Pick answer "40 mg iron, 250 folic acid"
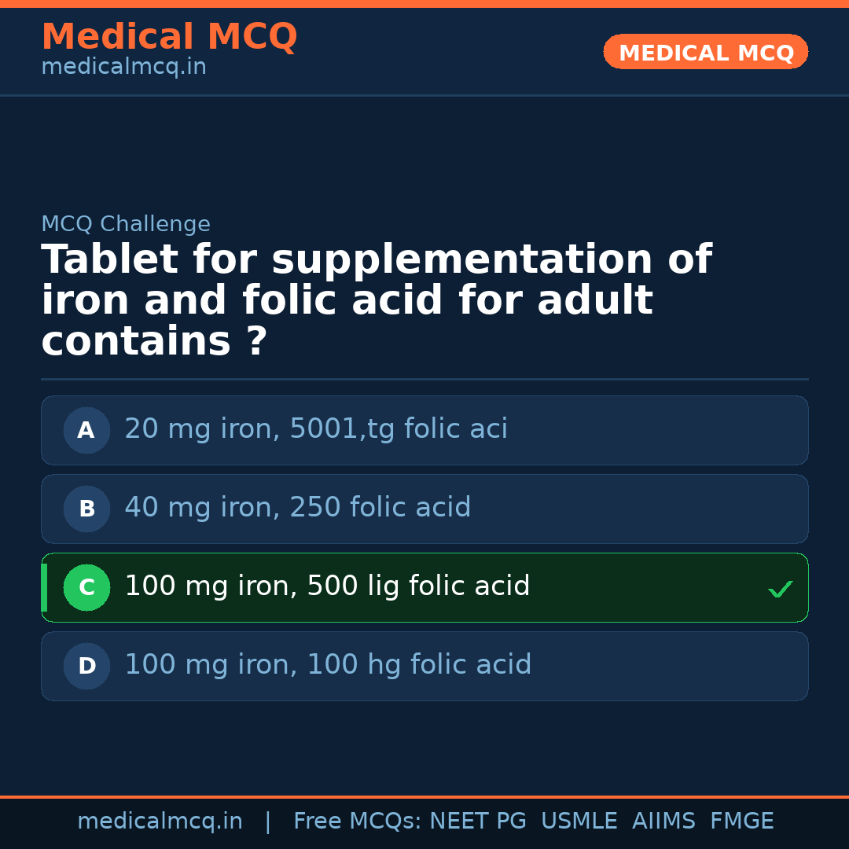 (x=298, y=508)
